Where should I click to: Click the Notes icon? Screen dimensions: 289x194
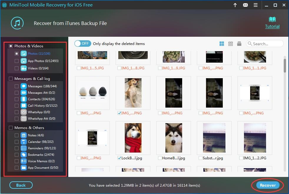(x=24, y=135)
